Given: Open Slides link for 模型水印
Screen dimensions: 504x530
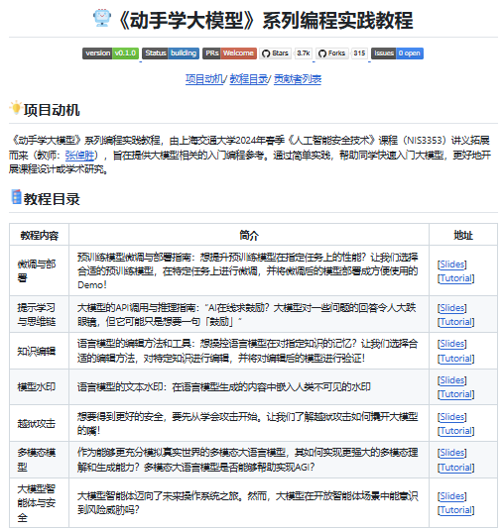Looking at the screenshot, I should click(452, 380).
